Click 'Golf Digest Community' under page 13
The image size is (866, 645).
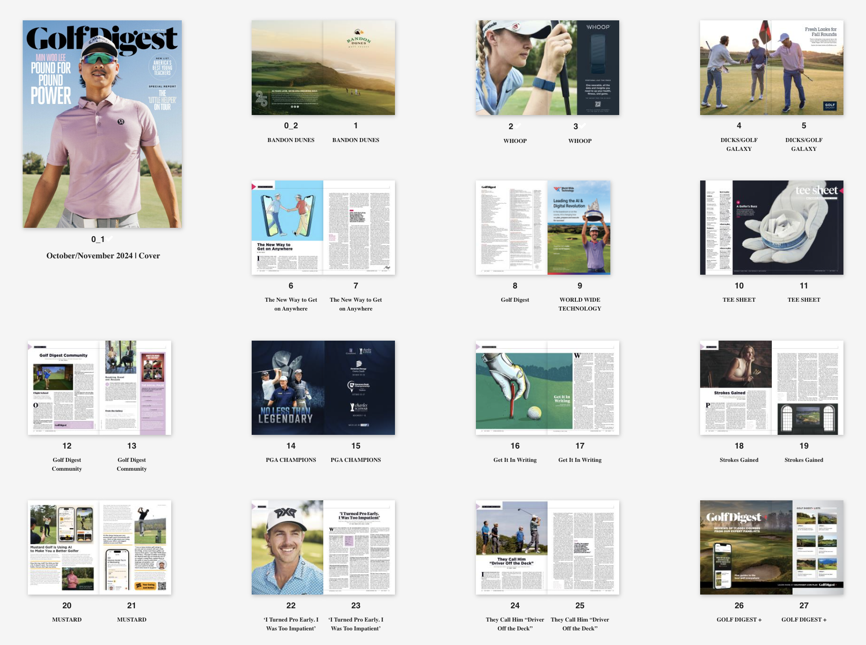pos(132,464)
